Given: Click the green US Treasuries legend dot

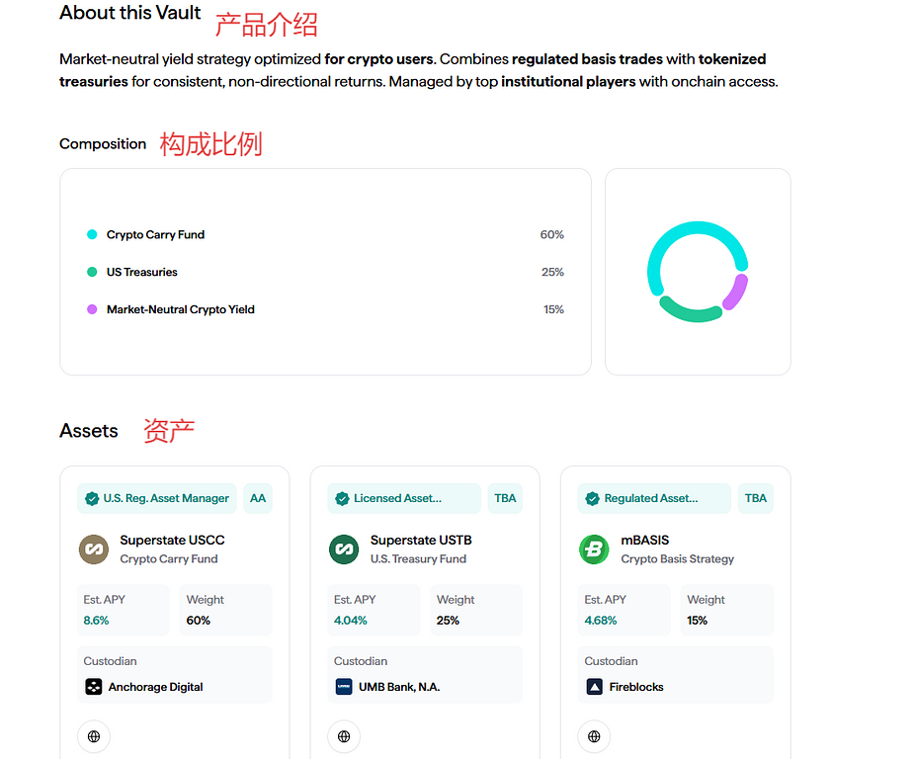Looking at the screenshot, I should pyautogui.click(x=92, y=272).
